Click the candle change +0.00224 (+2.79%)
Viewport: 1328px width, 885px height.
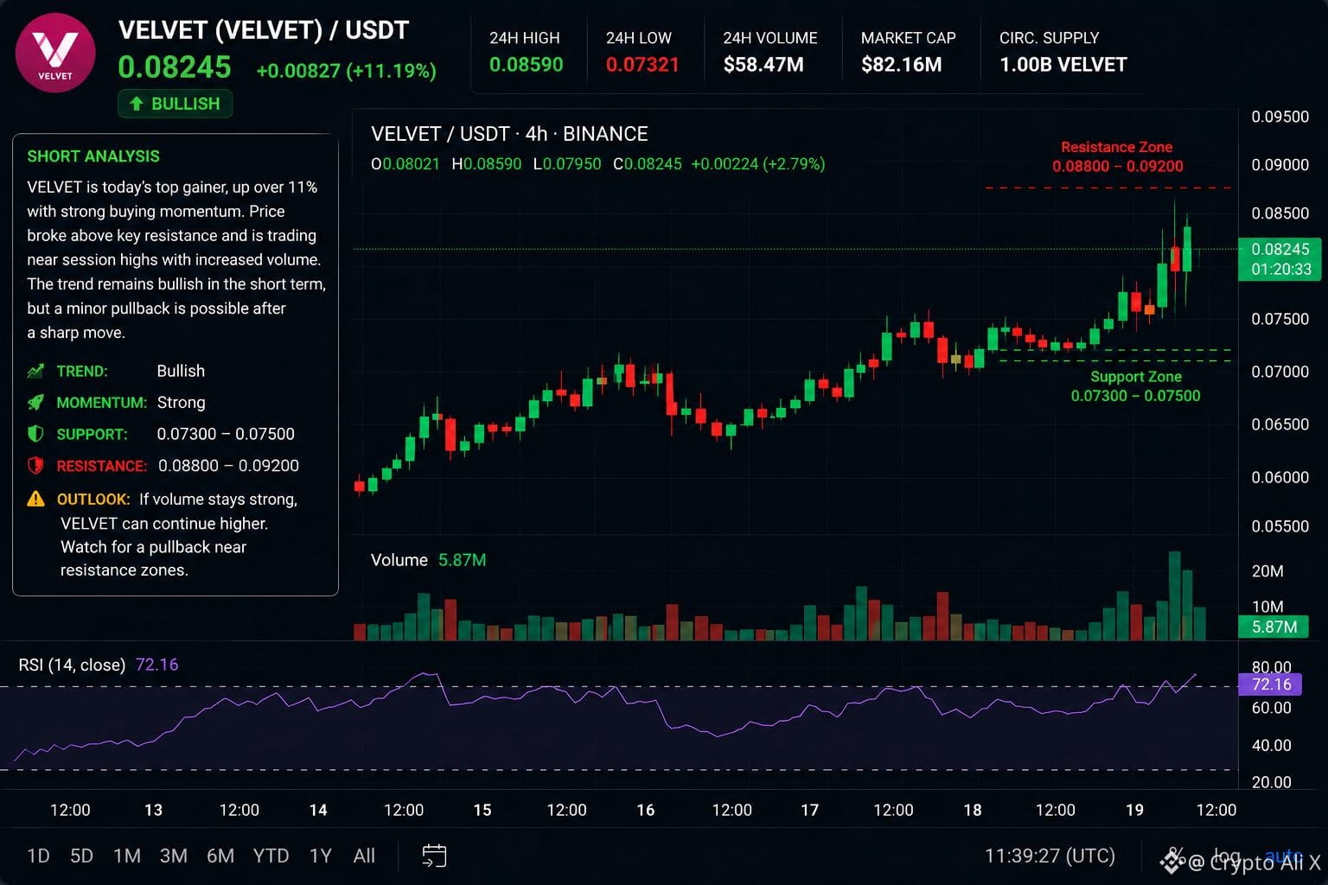click(x=758, y=163)
